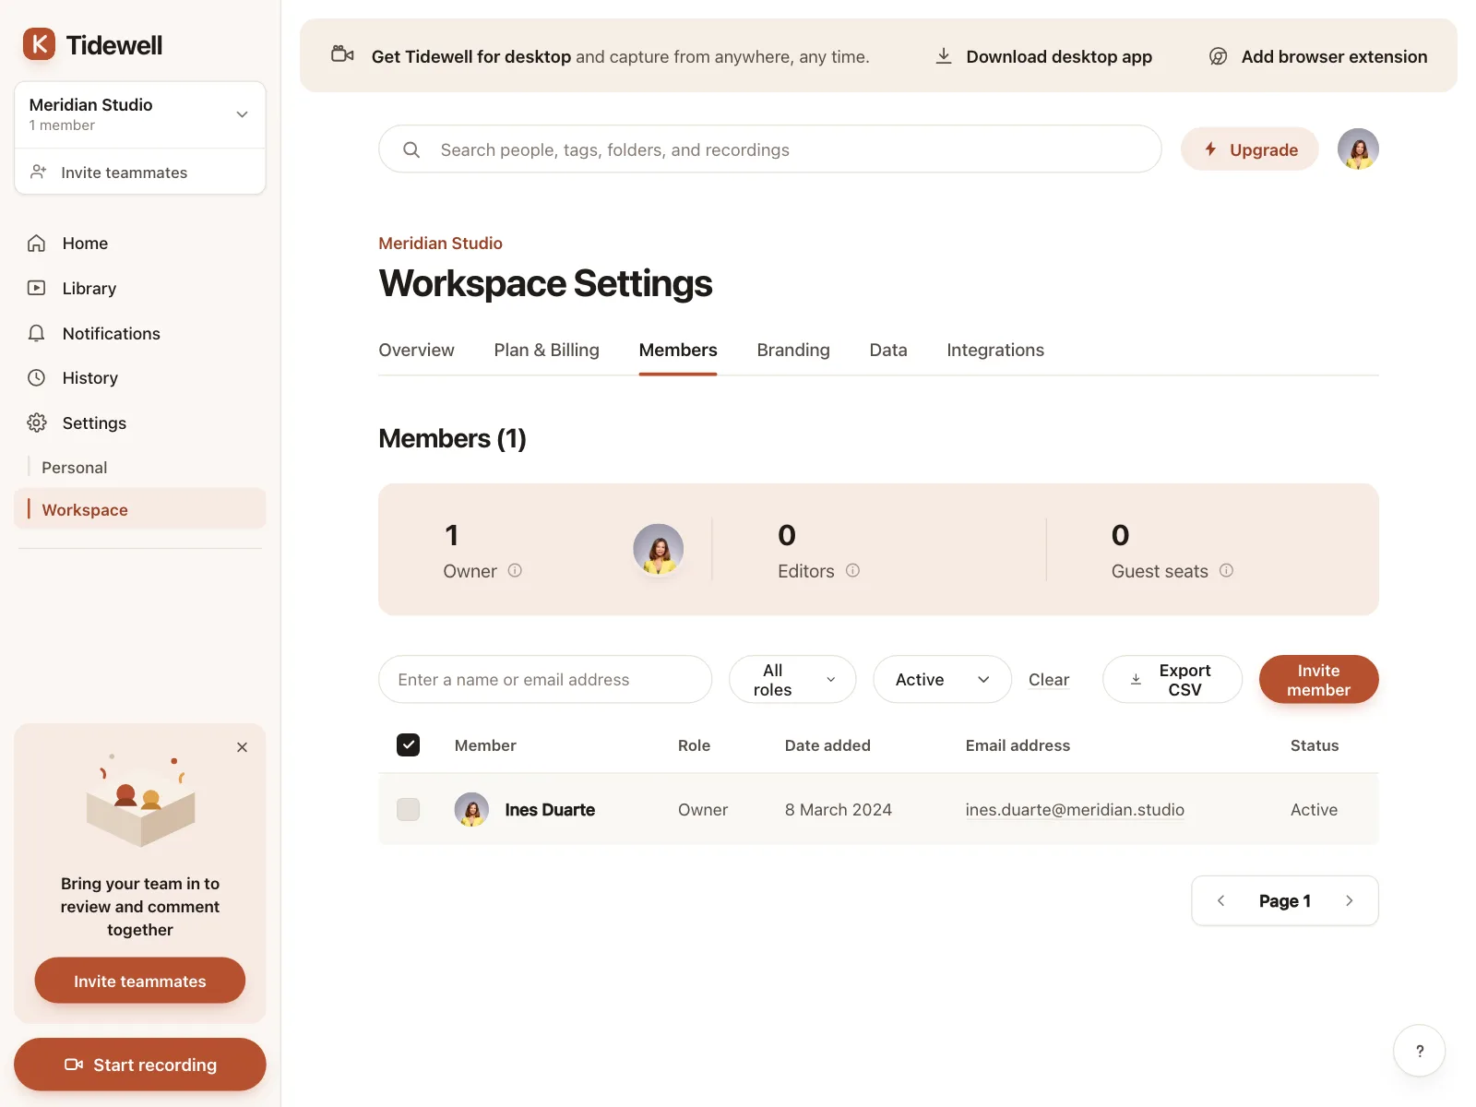Viewport: 1476px width, 1107px height.
Task: Click the Upgrade button
Action: (x=1249, y=149)
